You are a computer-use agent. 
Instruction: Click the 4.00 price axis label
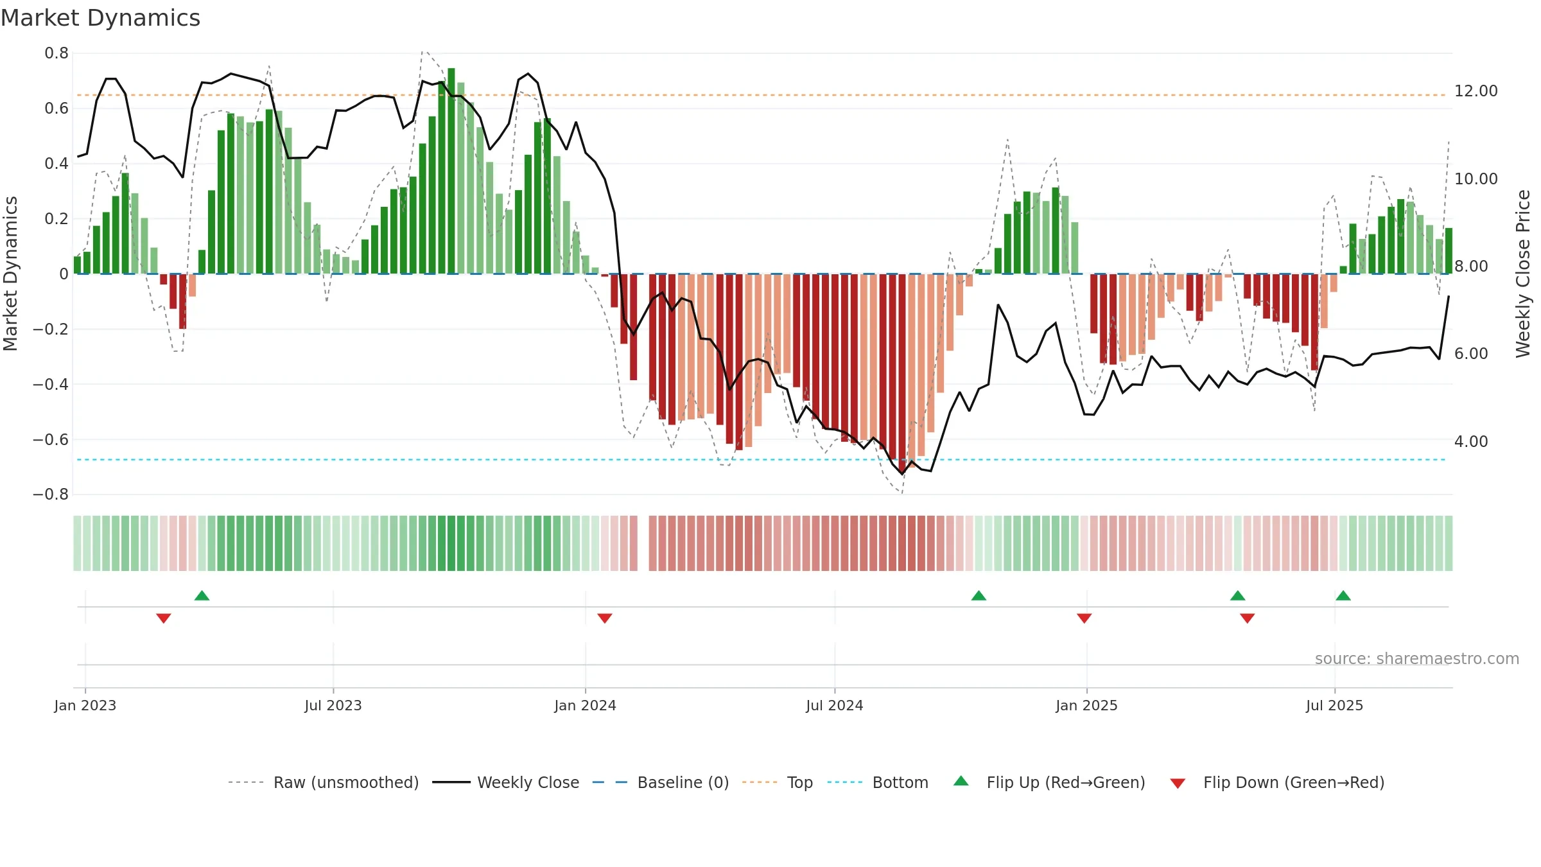(1472, 441)
